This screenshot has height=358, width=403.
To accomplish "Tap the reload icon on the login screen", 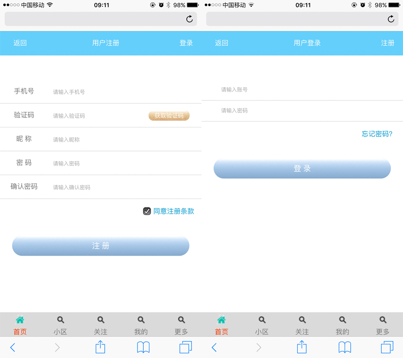I will pos(391,19).
